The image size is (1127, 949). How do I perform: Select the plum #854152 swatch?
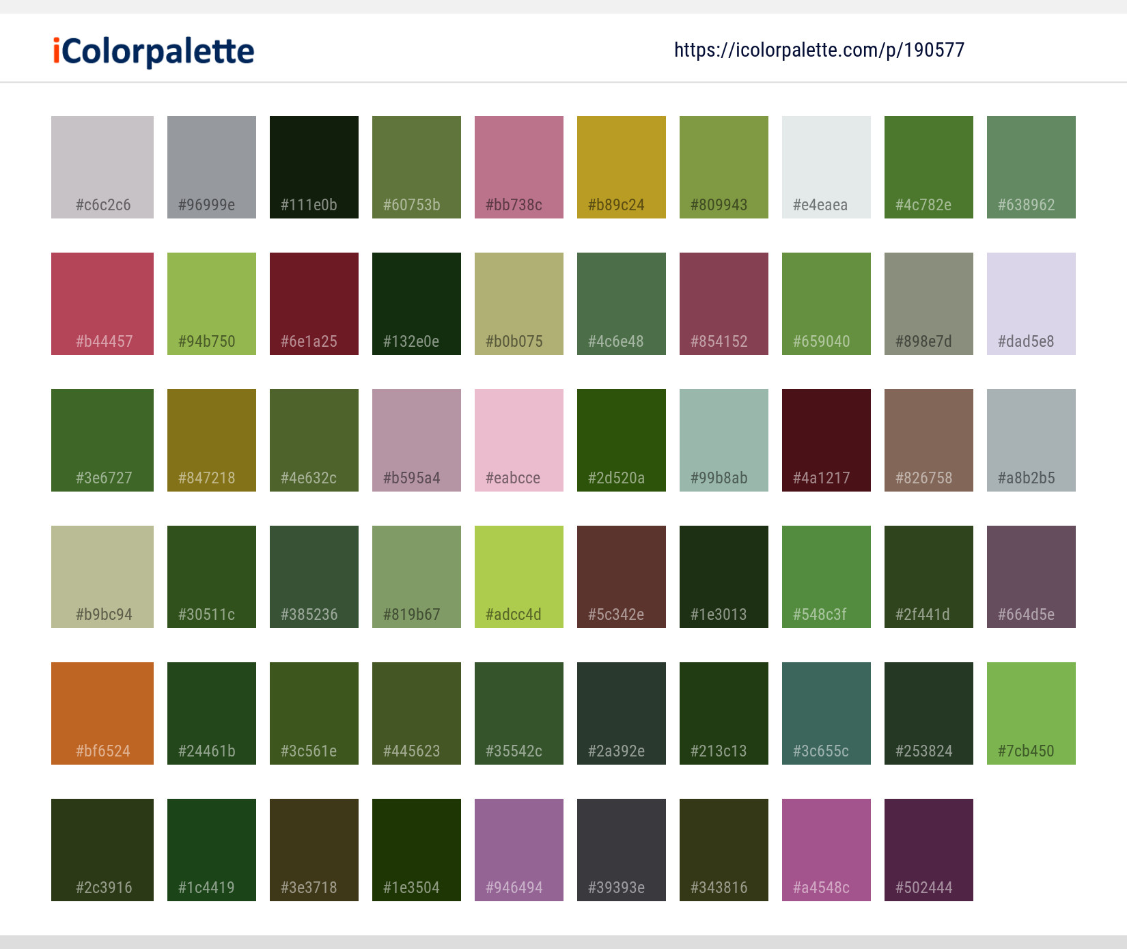(724, 304)
